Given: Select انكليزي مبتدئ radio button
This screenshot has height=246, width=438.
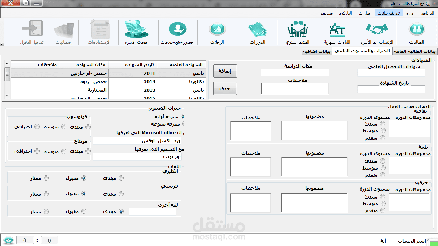Looking at the screenshot, I should click(x=121, y=178).
